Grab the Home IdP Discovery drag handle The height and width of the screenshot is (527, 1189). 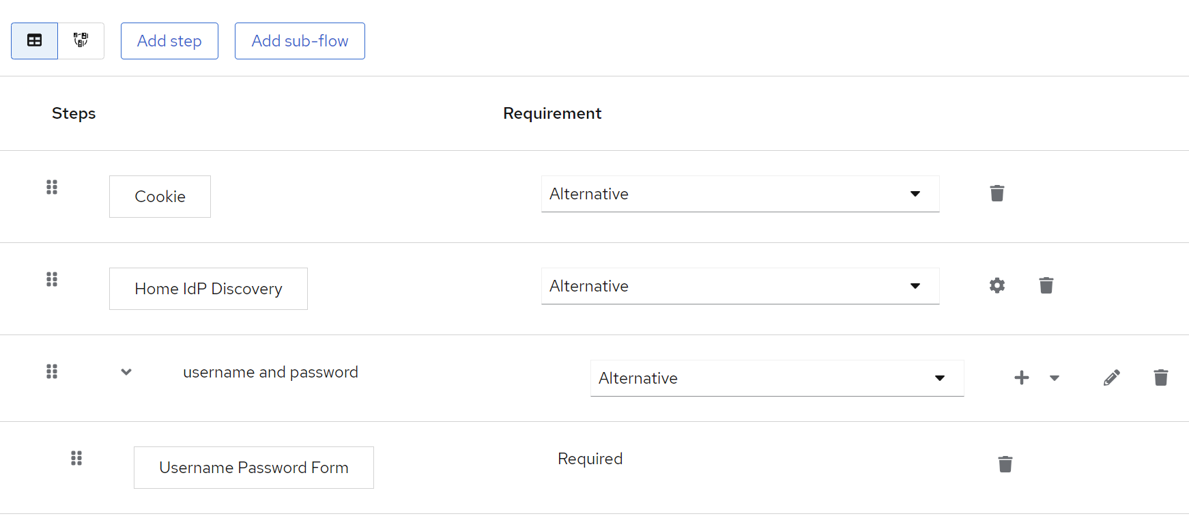tap(52, 279)
